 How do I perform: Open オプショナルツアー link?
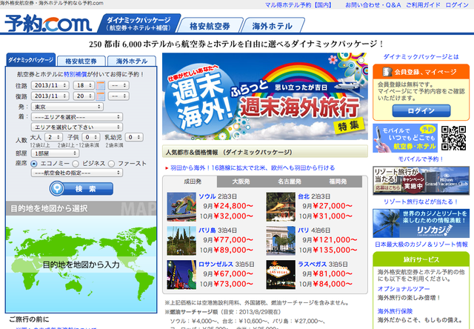click(403, 289)
